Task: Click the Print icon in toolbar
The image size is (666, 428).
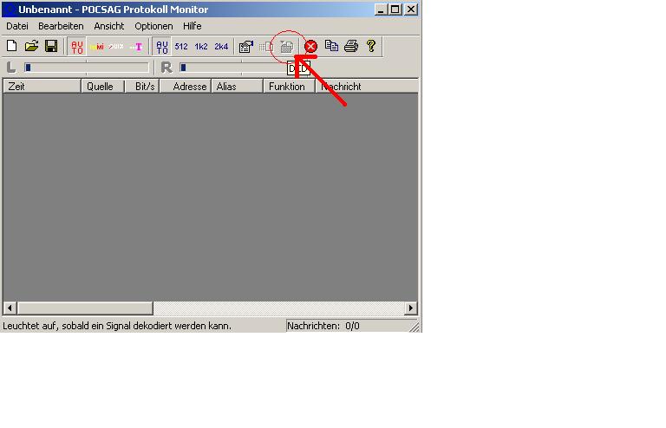Action: point(351,46)
